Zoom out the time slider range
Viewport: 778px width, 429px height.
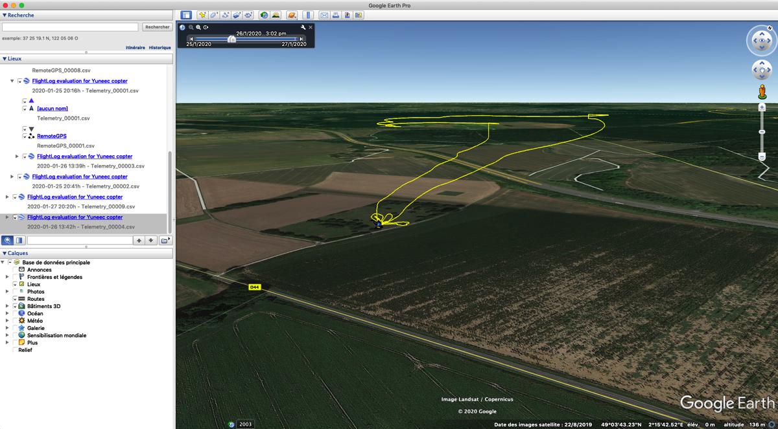(191, 27)
